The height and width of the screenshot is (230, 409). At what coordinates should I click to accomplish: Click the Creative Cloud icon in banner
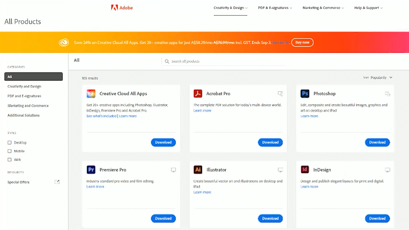click(x=64, y=42)
